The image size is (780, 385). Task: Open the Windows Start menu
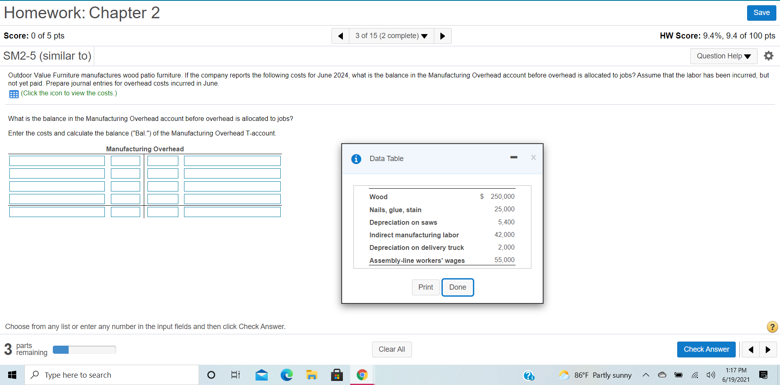12,375
